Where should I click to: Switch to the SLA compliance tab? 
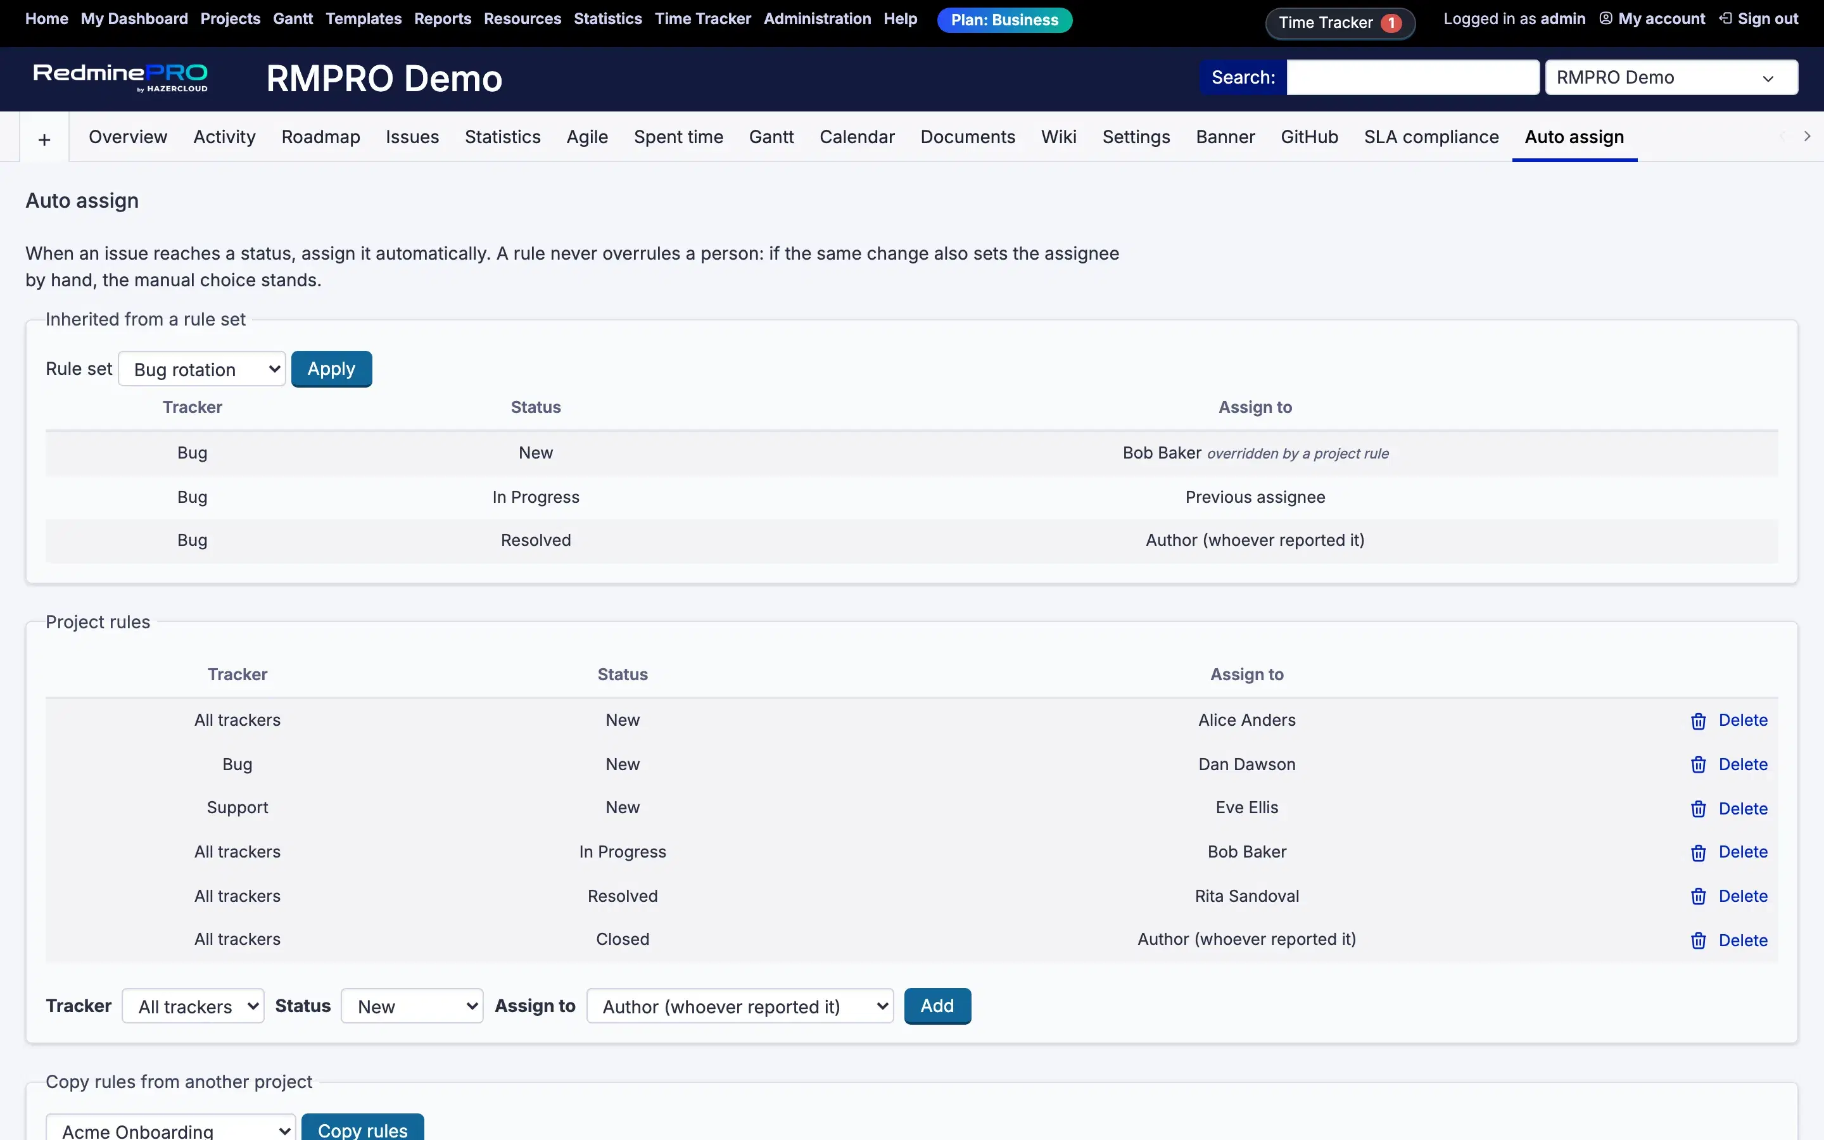pos(1431,137)
